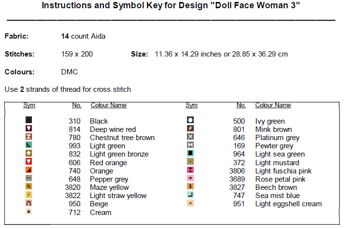Click the right 'Colour Name' column header

click(x=273, y=105)
